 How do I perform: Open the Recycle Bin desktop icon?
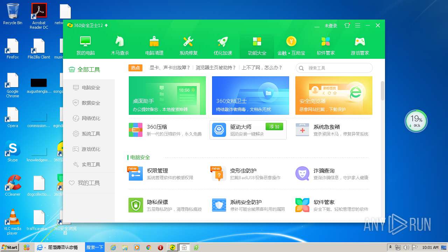[x=13, y=14]
